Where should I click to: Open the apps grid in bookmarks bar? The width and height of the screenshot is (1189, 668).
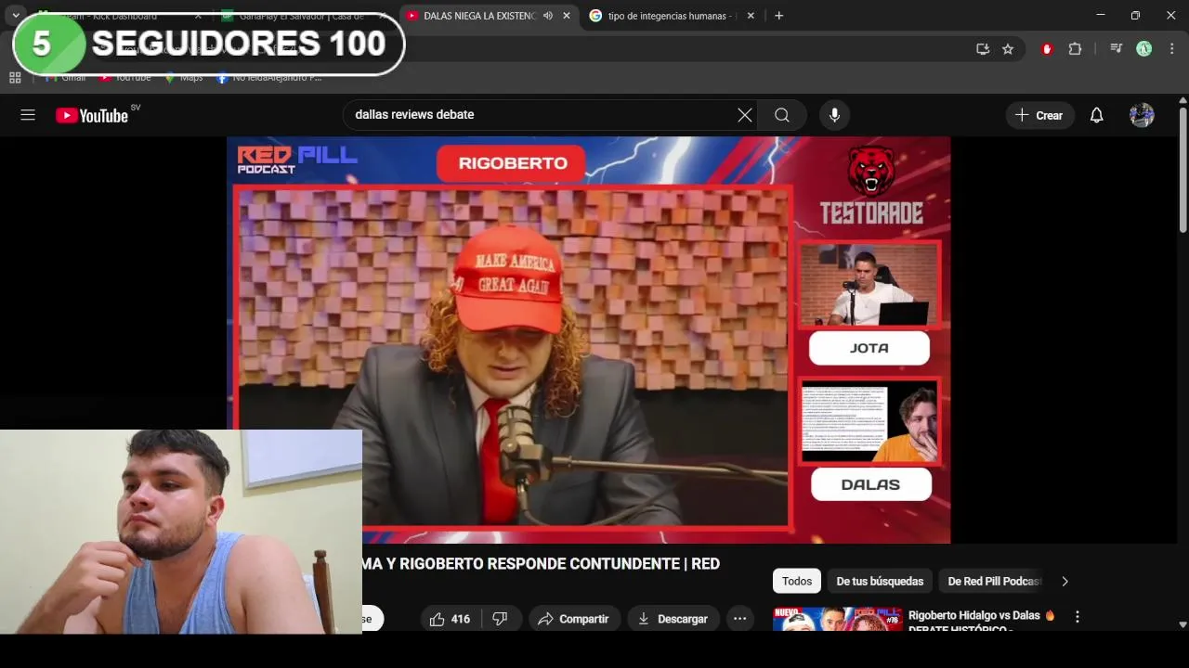click(15, 78)
